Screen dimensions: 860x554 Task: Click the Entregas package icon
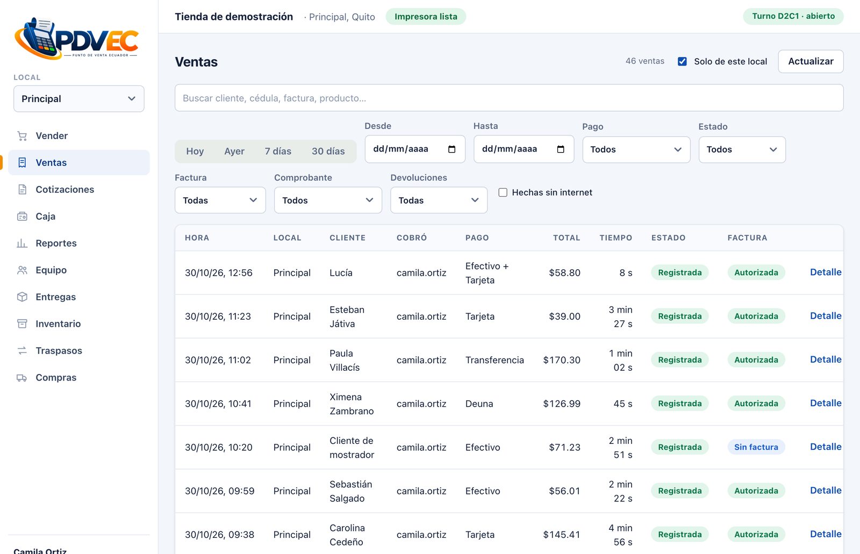(22, 297)
